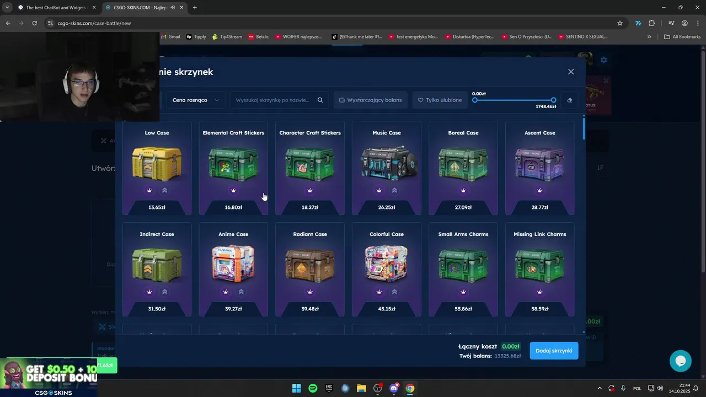Open the Gmail bookmark
Viewport: 706px width, 397px height.
pyautogui.click(x=170, y=37)
